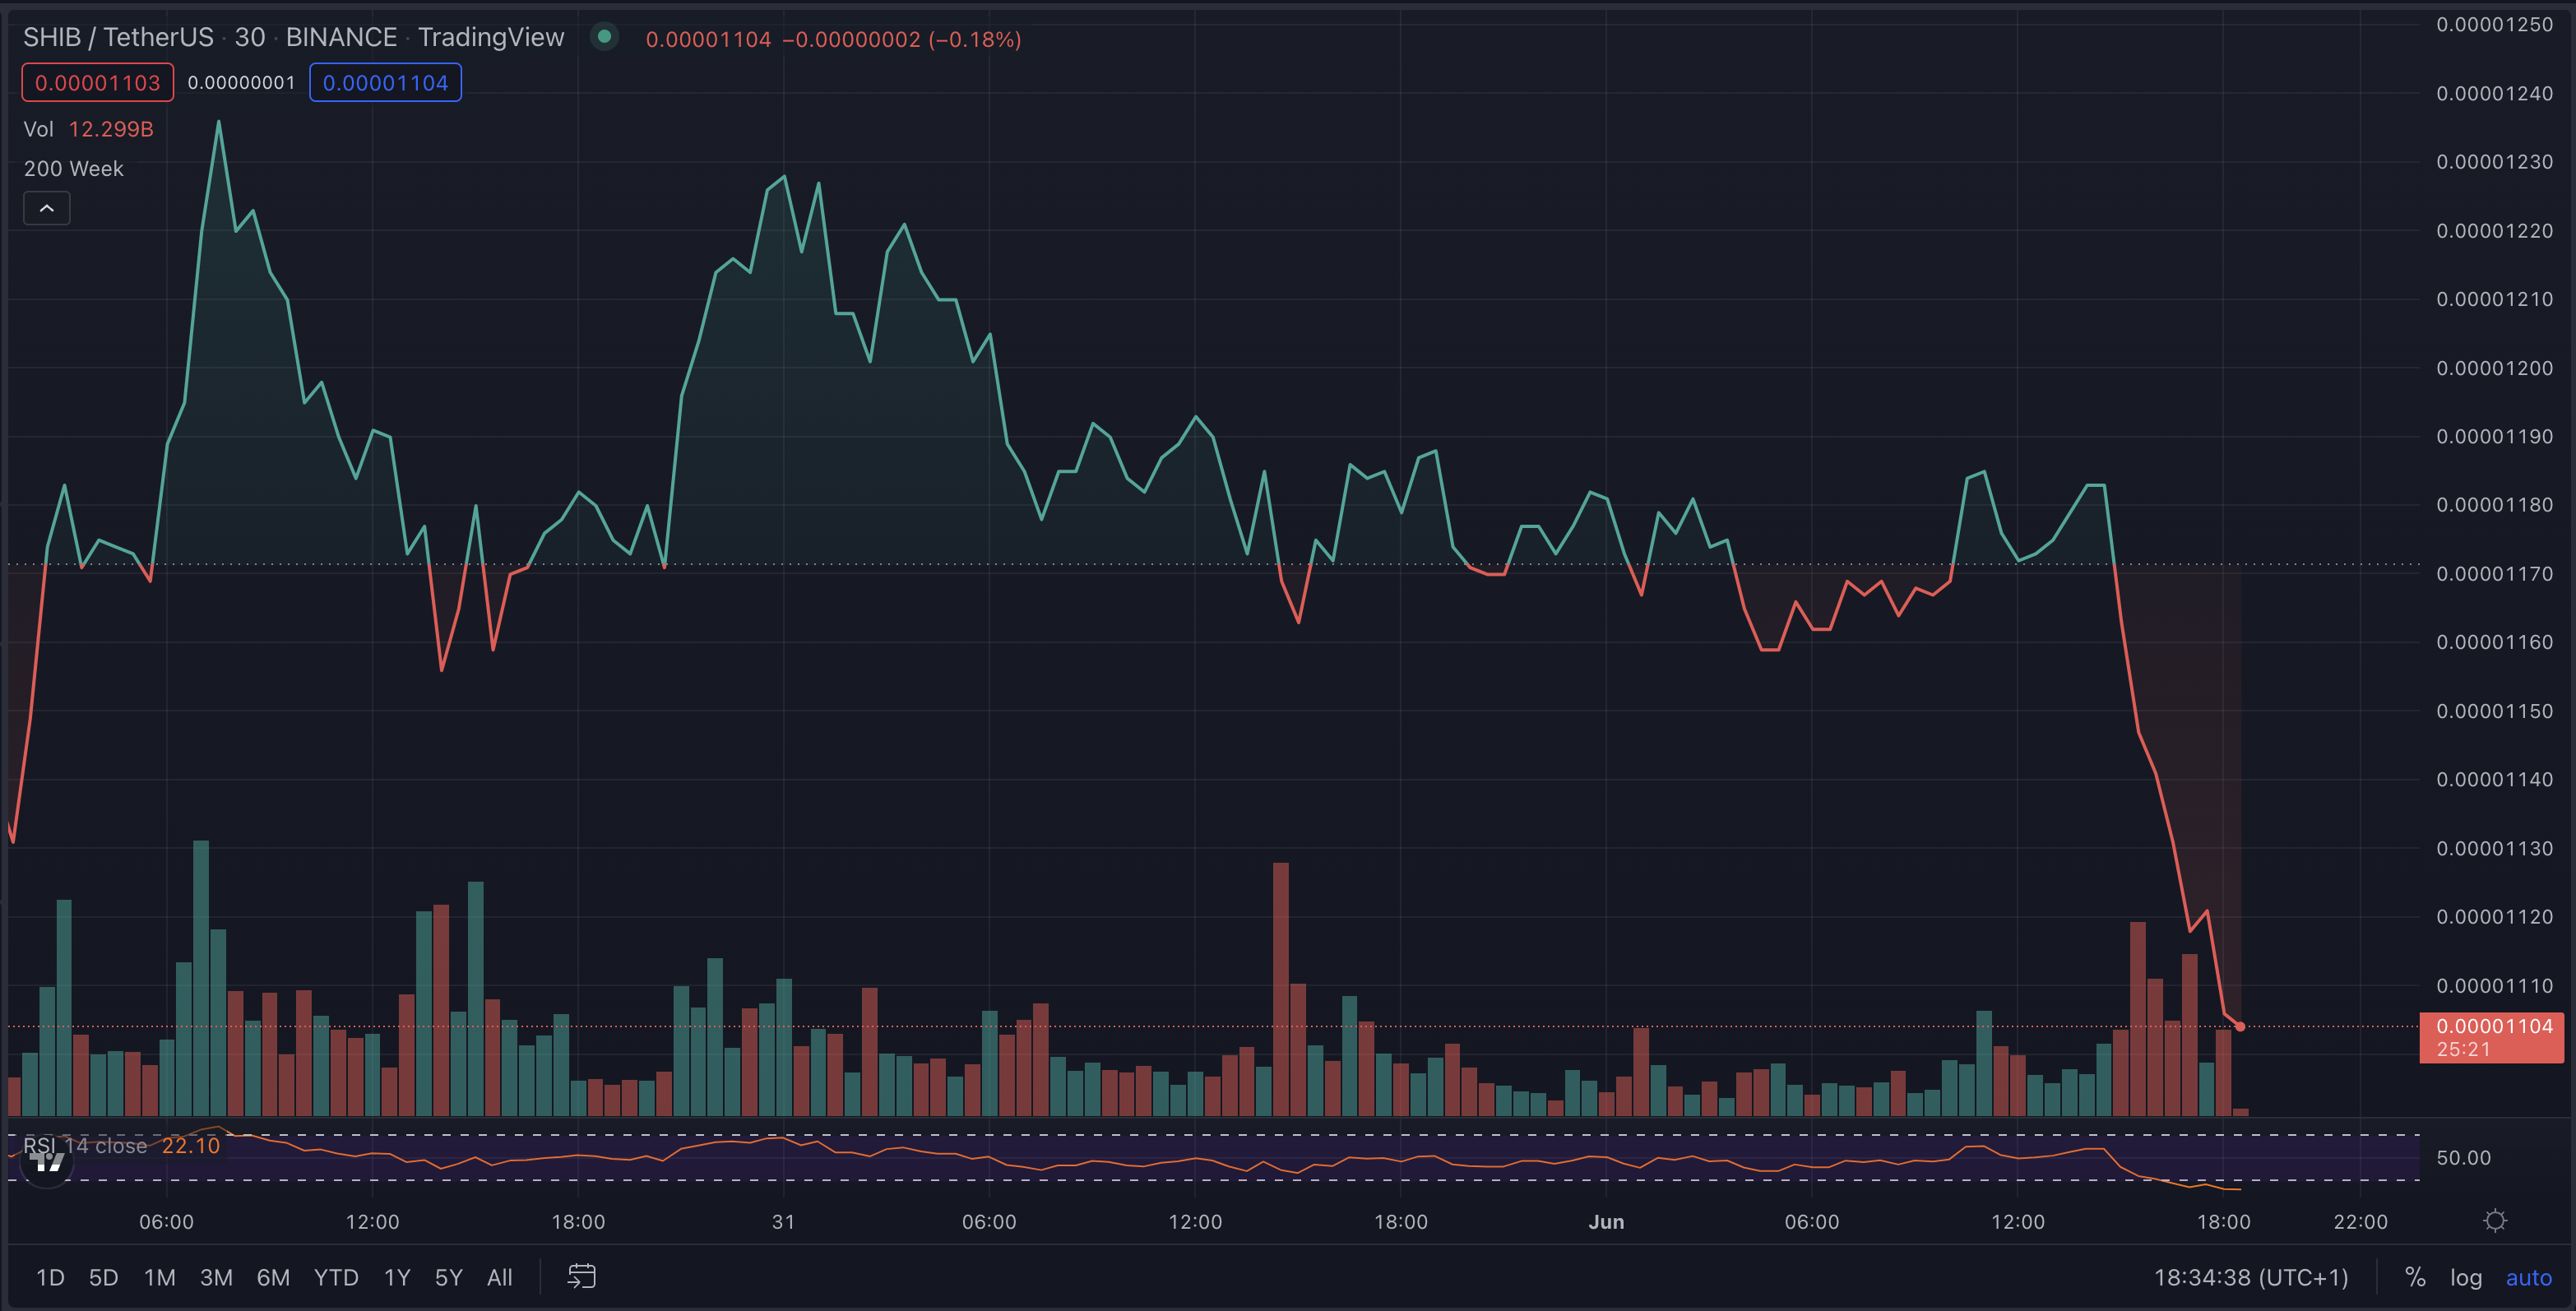The image size is (2576, 1311).
Task: Click the 0.00001130 price axis label
Action: tap(2494, 848)
